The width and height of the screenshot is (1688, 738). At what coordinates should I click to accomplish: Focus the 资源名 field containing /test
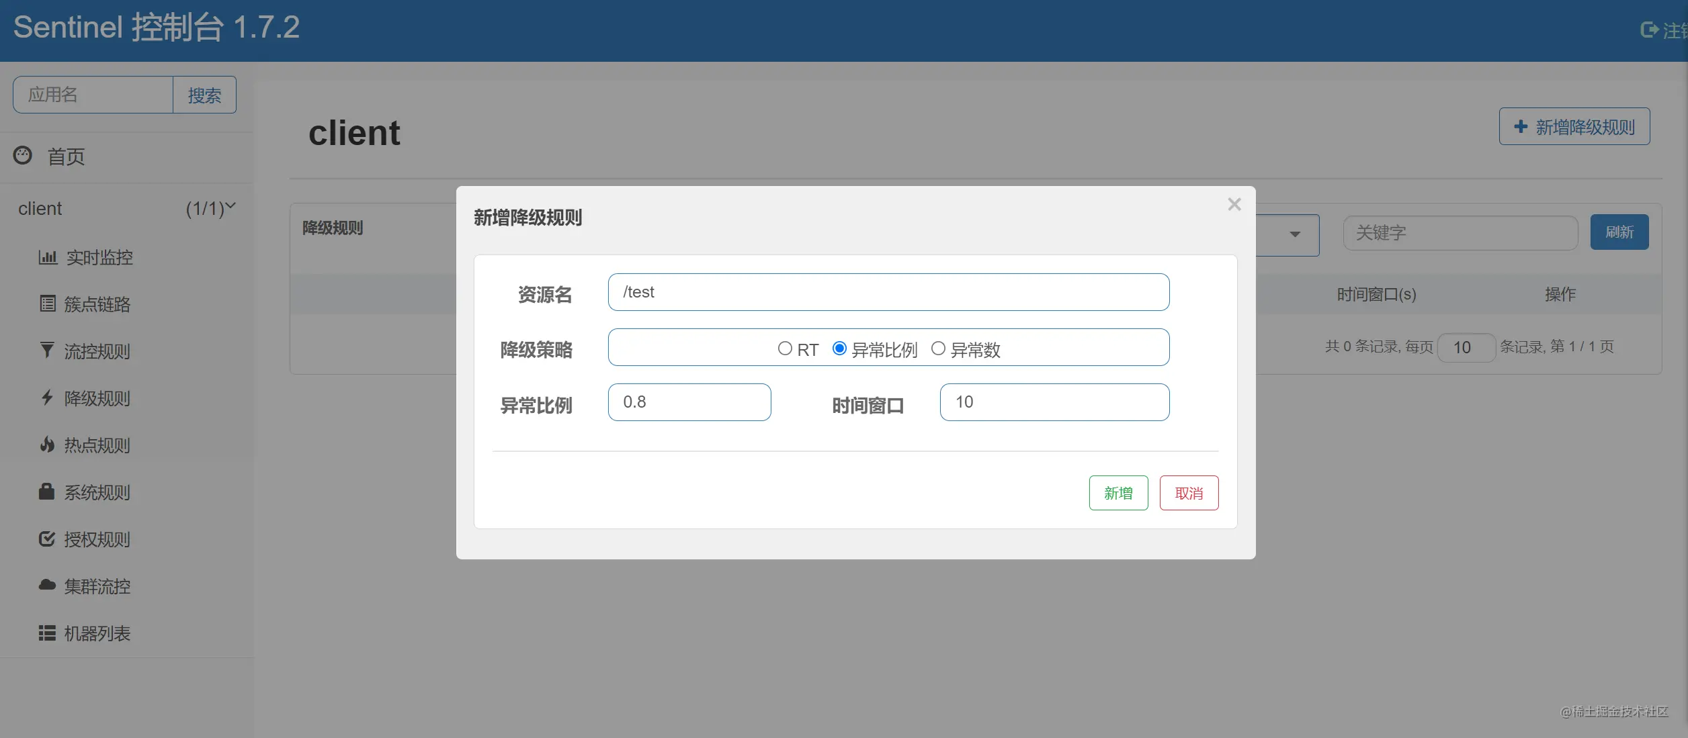pos(888,292)
